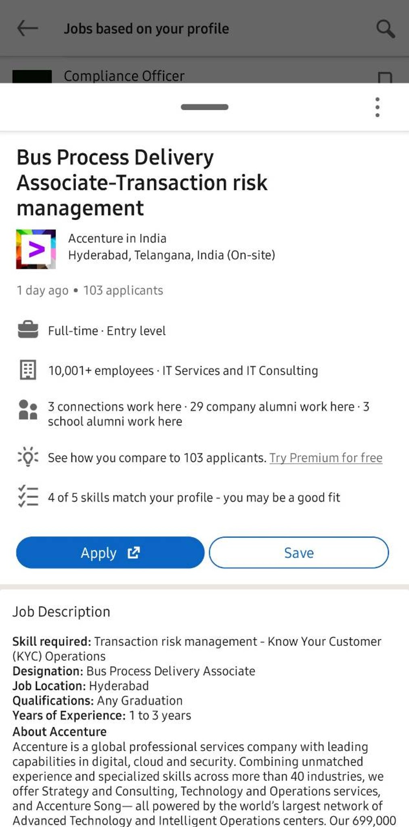Tap the back arrow icon
The height and width of the screenshot is (827, 409).
coord(27,28)
